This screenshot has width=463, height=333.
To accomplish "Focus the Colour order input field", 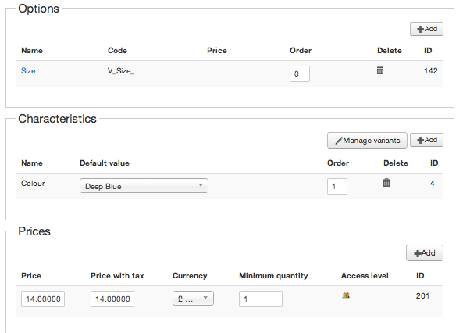I will pos(337,186).
